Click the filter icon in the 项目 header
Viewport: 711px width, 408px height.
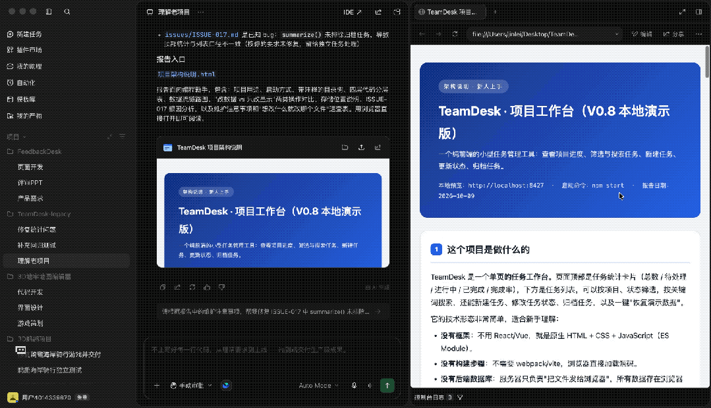[x=122, y=136]
